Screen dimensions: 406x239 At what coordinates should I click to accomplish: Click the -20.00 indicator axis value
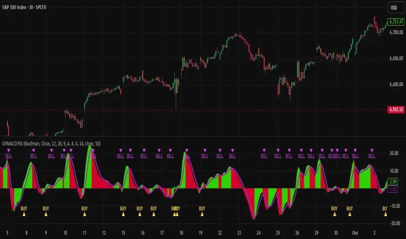pos(394,223)
